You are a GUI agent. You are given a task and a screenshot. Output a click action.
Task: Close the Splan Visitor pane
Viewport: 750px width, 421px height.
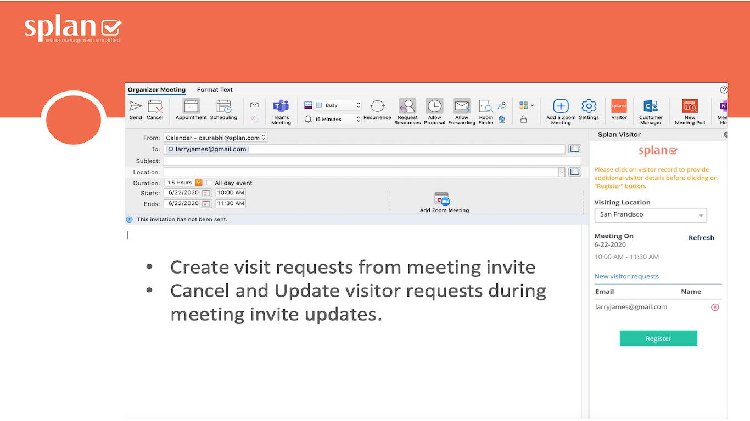[725, 134]
